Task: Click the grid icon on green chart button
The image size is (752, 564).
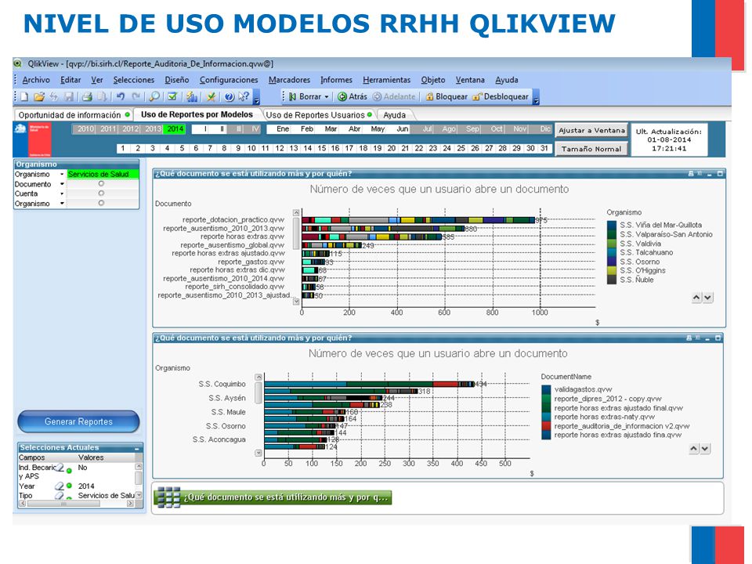Action: (x=169, y=497)
